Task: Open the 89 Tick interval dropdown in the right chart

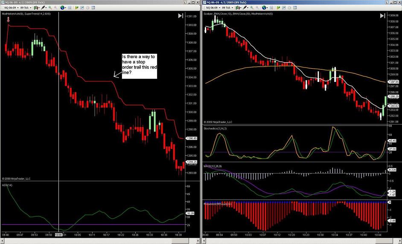Action: 227,8
